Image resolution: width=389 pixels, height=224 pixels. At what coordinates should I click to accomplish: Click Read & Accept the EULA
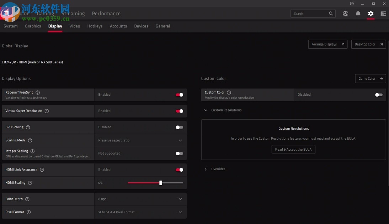coord(293,149)
